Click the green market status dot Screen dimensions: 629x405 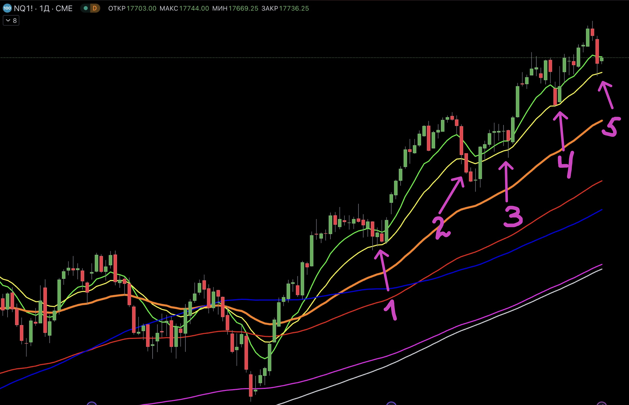[86, 8]
